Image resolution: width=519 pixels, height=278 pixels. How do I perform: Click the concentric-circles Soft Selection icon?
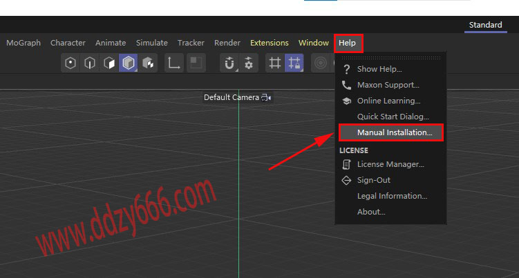point(321,63)
